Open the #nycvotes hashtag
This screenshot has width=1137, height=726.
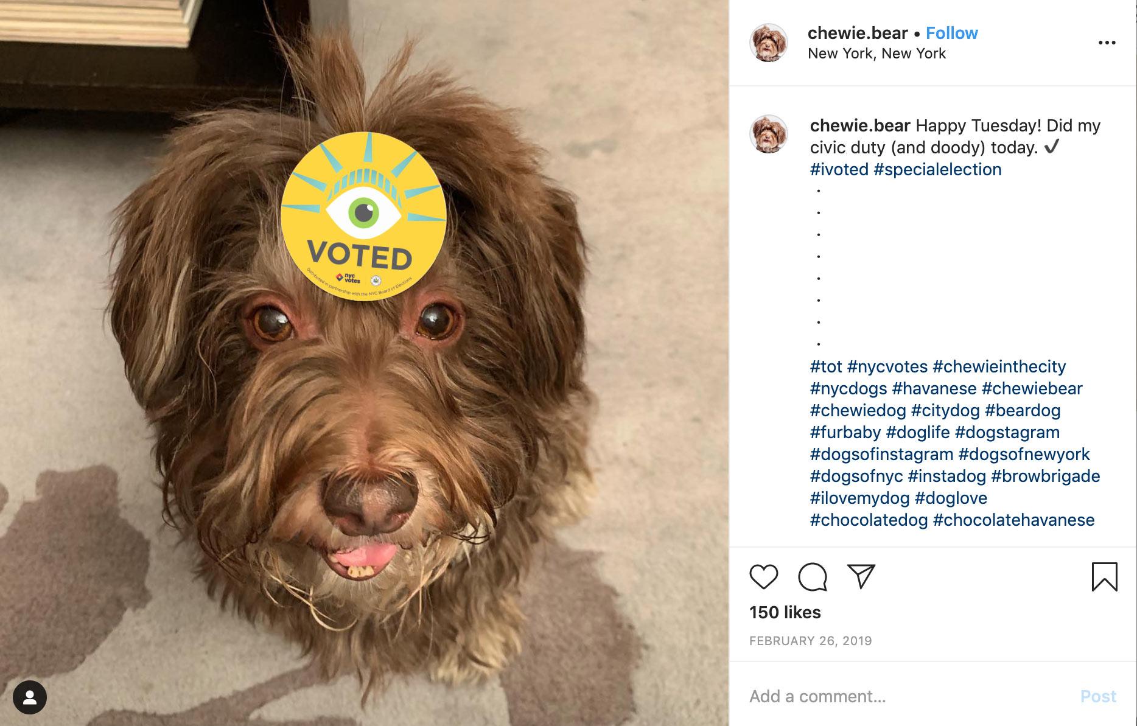click(x=887, y=366)
